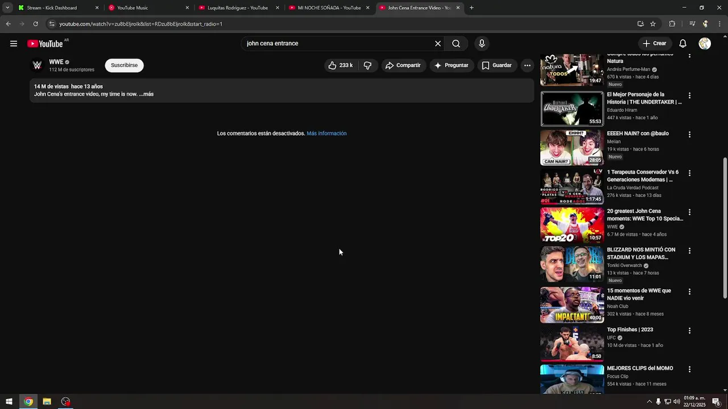Open THE UNDERTAKER video thumbnail

point(572,108)
